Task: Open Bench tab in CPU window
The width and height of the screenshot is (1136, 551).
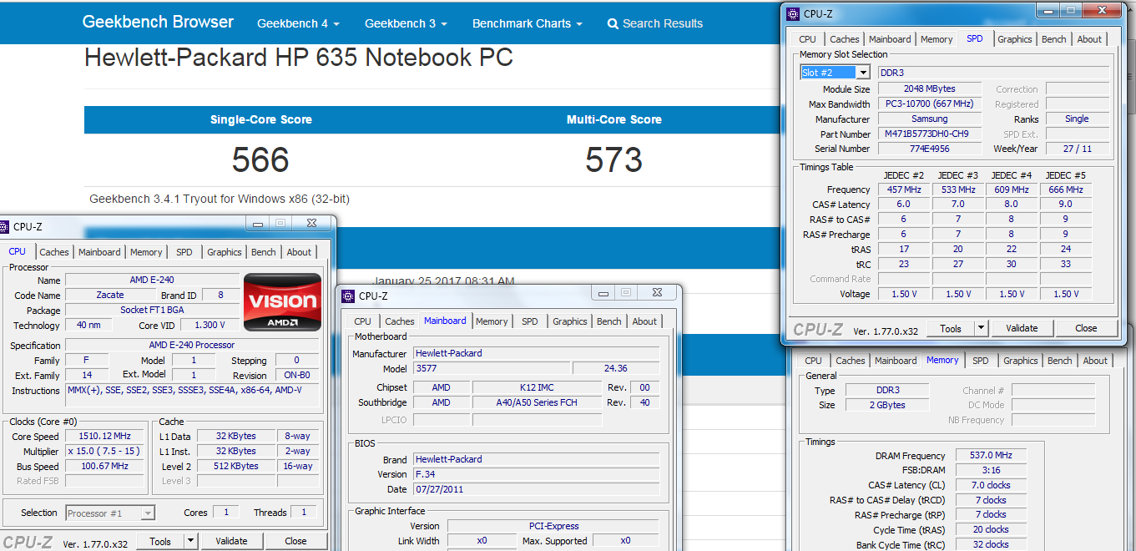Action: [264, 252]
